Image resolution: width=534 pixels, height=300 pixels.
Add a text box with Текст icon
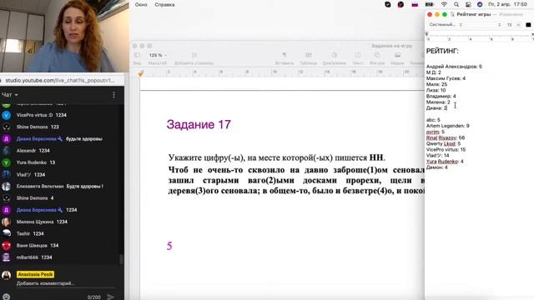click(358, 55)
